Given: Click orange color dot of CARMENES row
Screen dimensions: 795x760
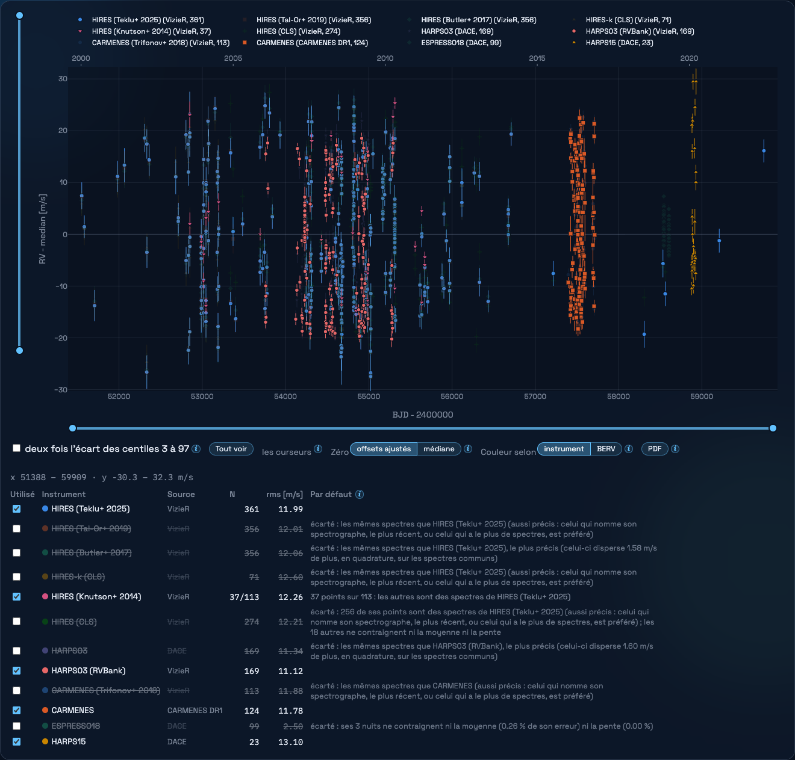Looking at the screenshot, I should [x=45, y=711].
